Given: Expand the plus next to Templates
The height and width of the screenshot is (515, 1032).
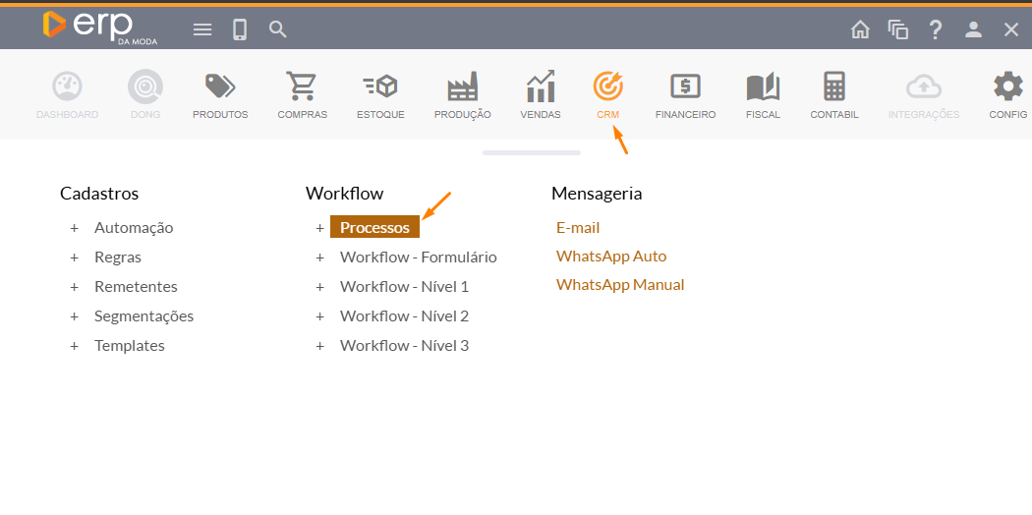Looking at the screenshot, I should (x=74, y=346).
